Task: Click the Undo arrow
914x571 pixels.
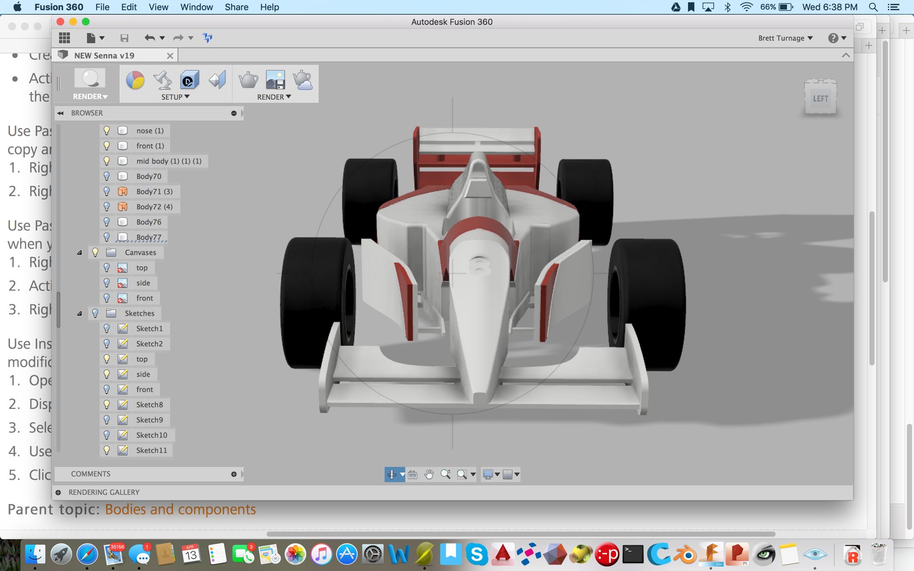Action: pyautogui.click(x=150, y=38)
